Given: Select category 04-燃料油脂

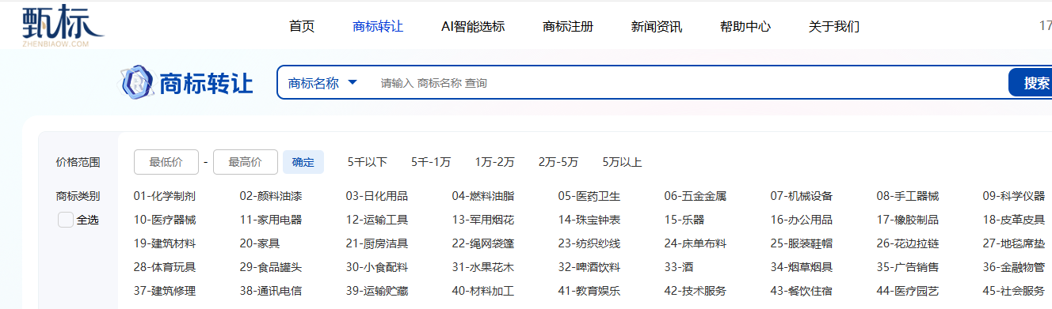Looking at the screenshot, I should pyautogui.click(x=483, y=196).
